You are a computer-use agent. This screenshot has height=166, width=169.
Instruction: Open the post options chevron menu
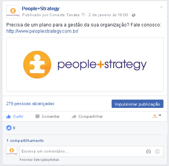point(161,7)
